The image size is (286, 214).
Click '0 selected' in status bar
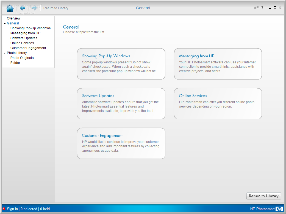(x=29, y=209)
